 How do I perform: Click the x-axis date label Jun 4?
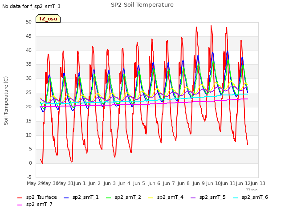tap(124, 183)
